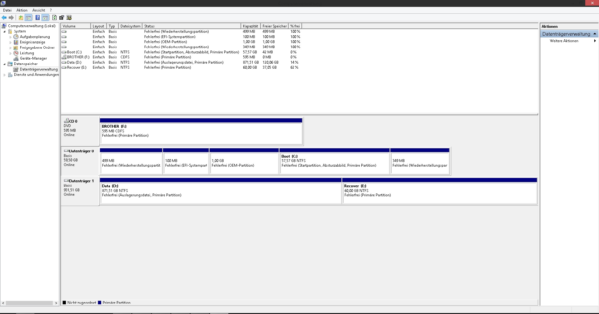
Task: Expand the Aufgabenplanung tree node
Action: point(10,37)
